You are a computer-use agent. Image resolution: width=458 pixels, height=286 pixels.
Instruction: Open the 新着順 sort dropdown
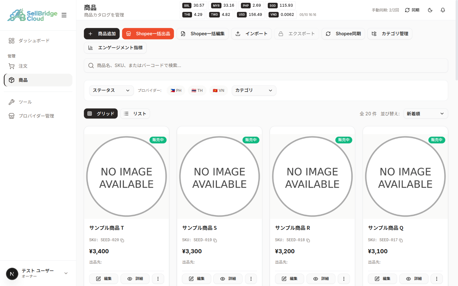click(426, 113)
